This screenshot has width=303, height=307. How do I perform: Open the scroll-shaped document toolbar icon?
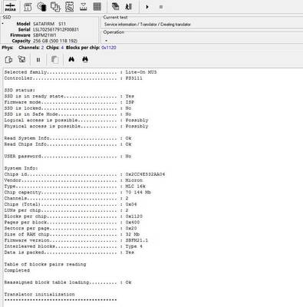point(28,7)
